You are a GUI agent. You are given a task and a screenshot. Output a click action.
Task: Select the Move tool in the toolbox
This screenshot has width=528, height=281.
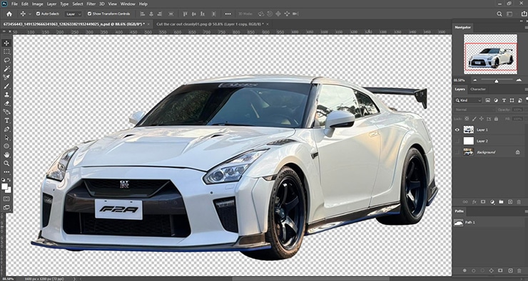pyautogui.click(x=6, y=43)
